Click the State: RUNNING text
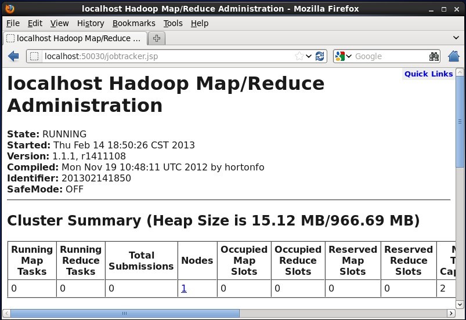This screenshot has width=466, height=320. pos(46,134)
